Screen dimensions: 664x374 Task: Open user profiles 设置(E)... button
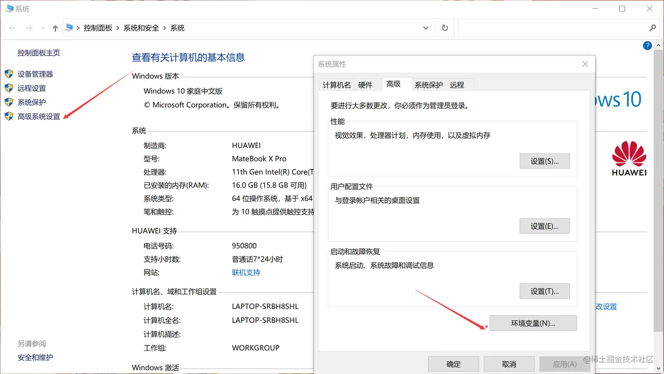coord(545,226)
